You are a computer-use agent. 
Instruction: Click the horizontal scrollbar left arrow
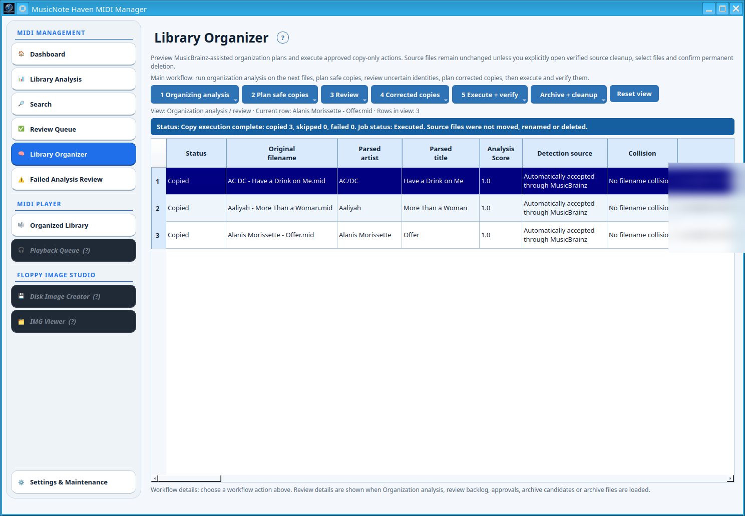[x=155, y=478]
